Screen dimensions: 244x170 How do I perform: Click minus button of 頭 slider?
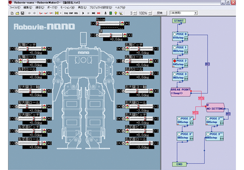tap(93, 35)
